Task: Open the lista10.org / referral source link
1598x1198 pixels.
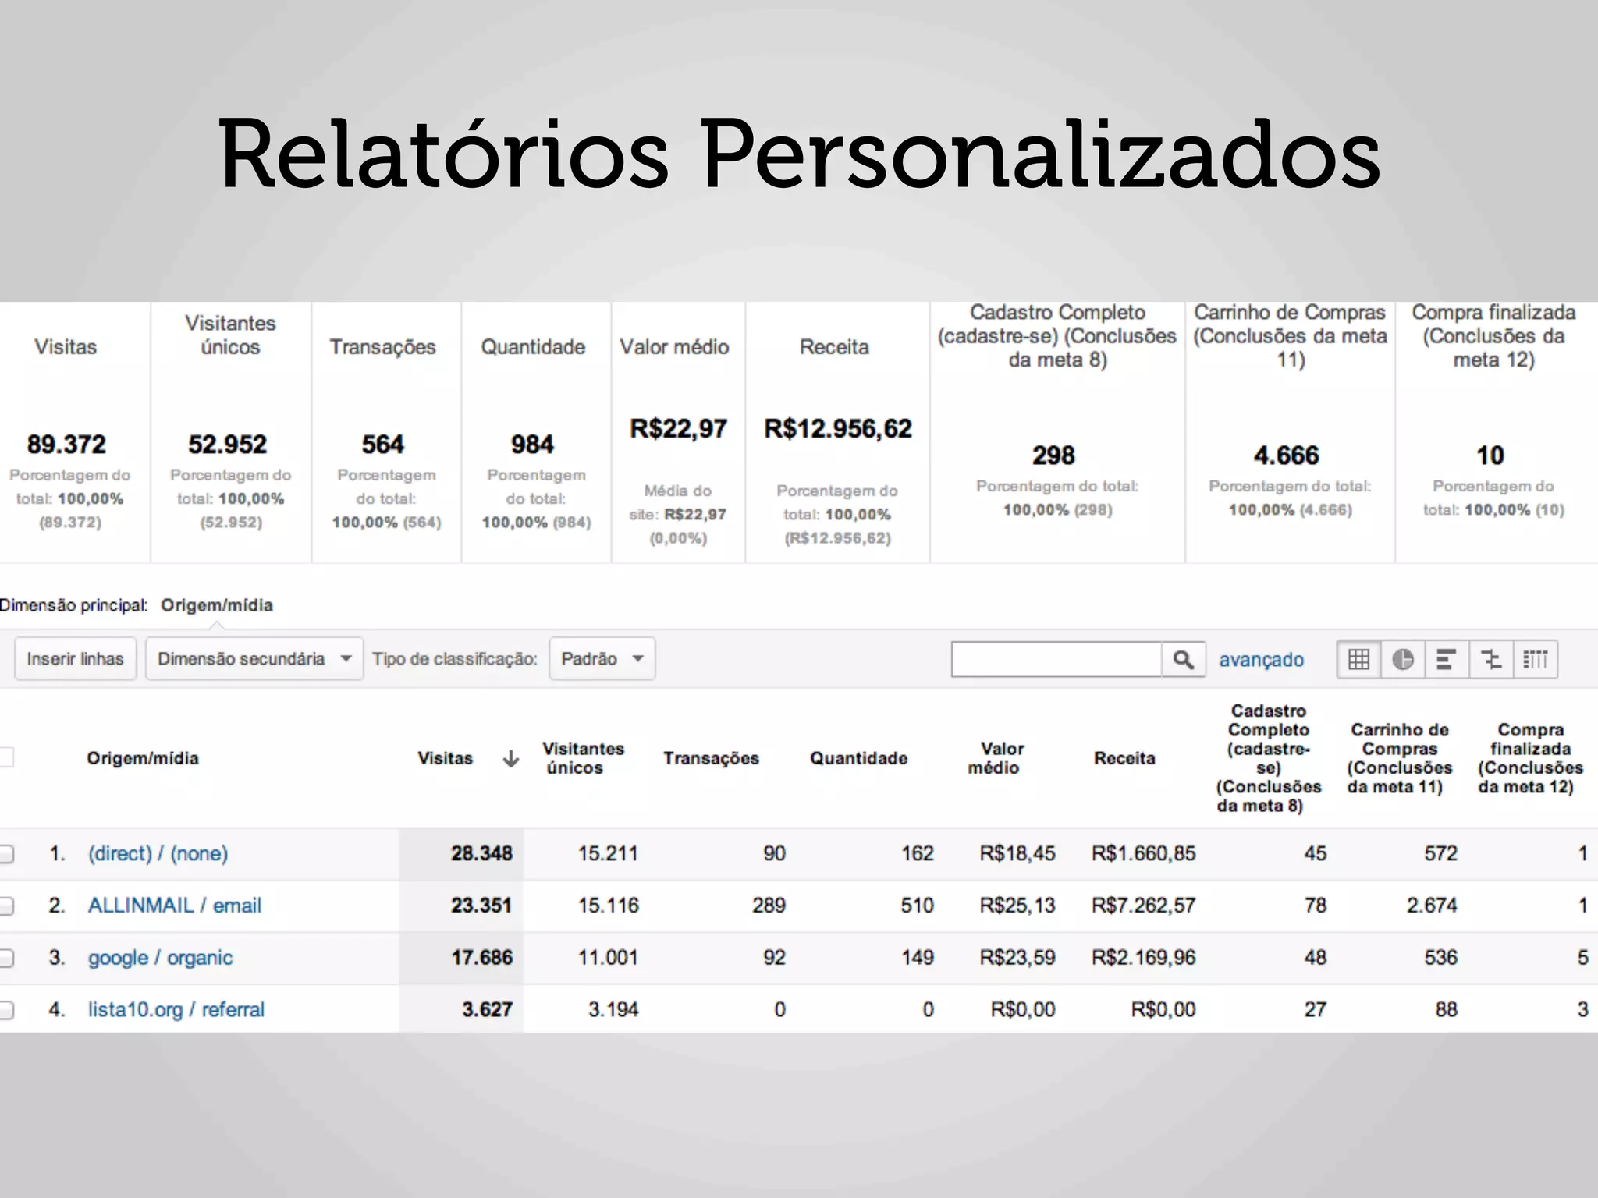Action: (x=176, y=1010)
